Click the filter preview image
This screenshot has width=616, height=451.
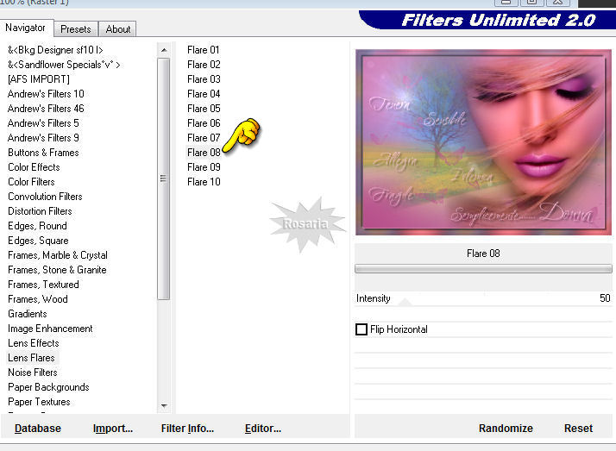pos(483,142)
